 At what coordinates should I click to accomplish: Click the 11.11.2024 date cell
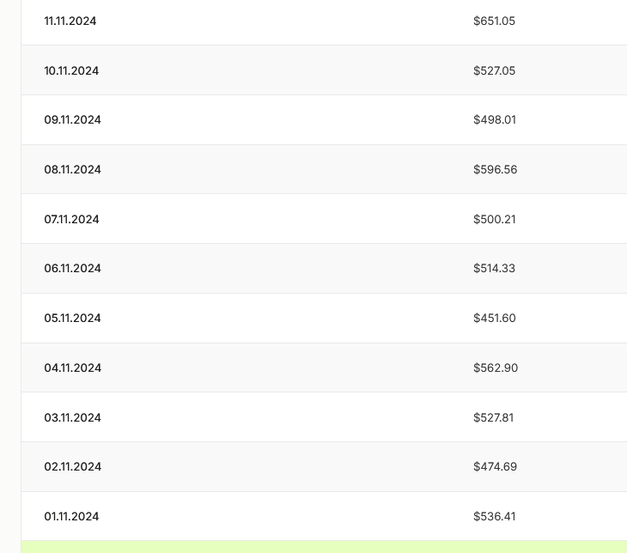tap(70, 21)
